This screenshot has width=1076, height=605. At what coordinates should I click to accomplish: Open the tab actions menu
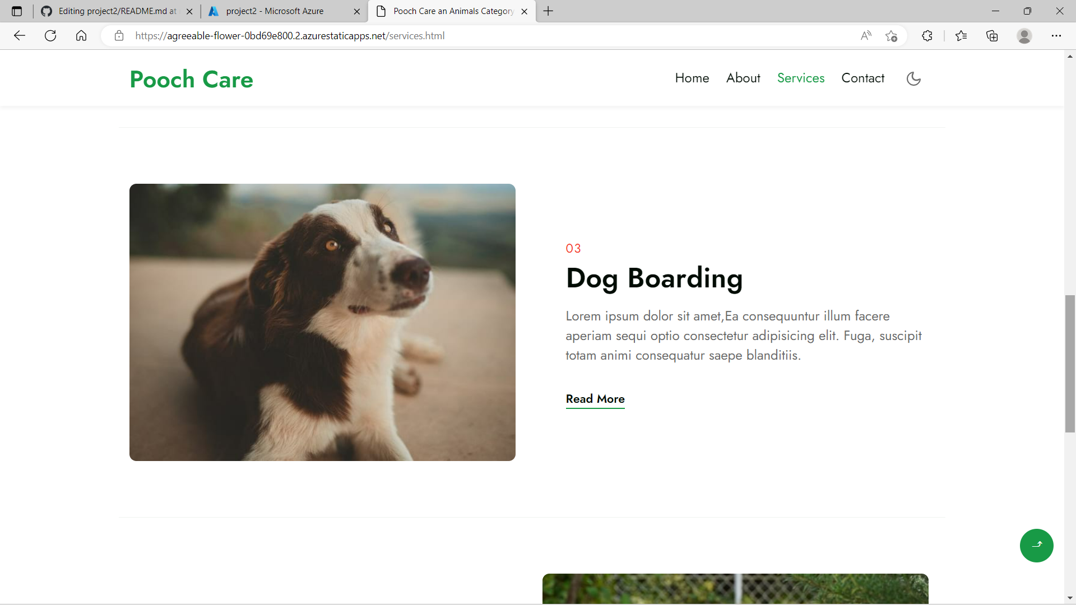pos(16,11)
